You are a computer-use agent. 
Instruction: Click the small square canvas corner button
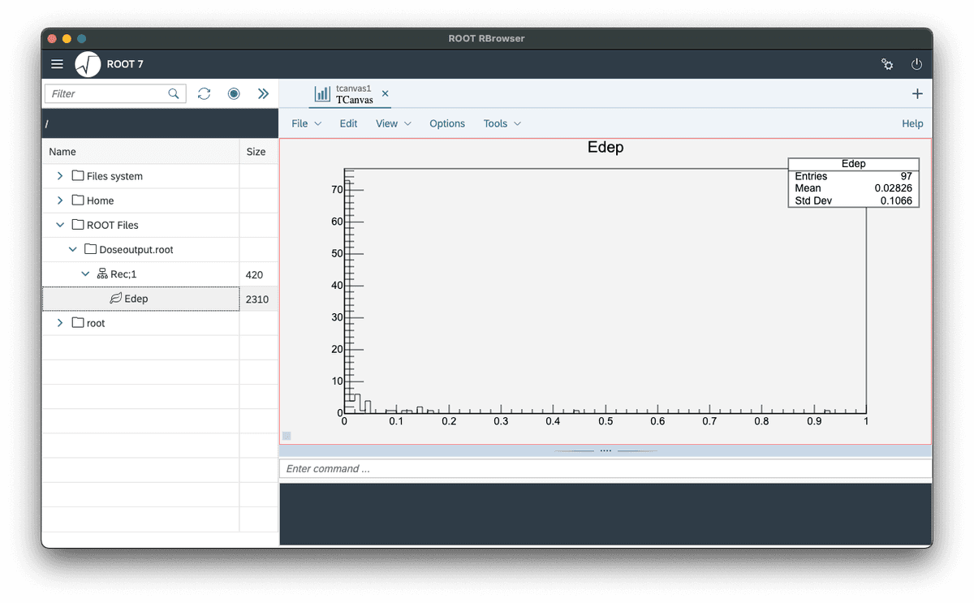point(287,436)
